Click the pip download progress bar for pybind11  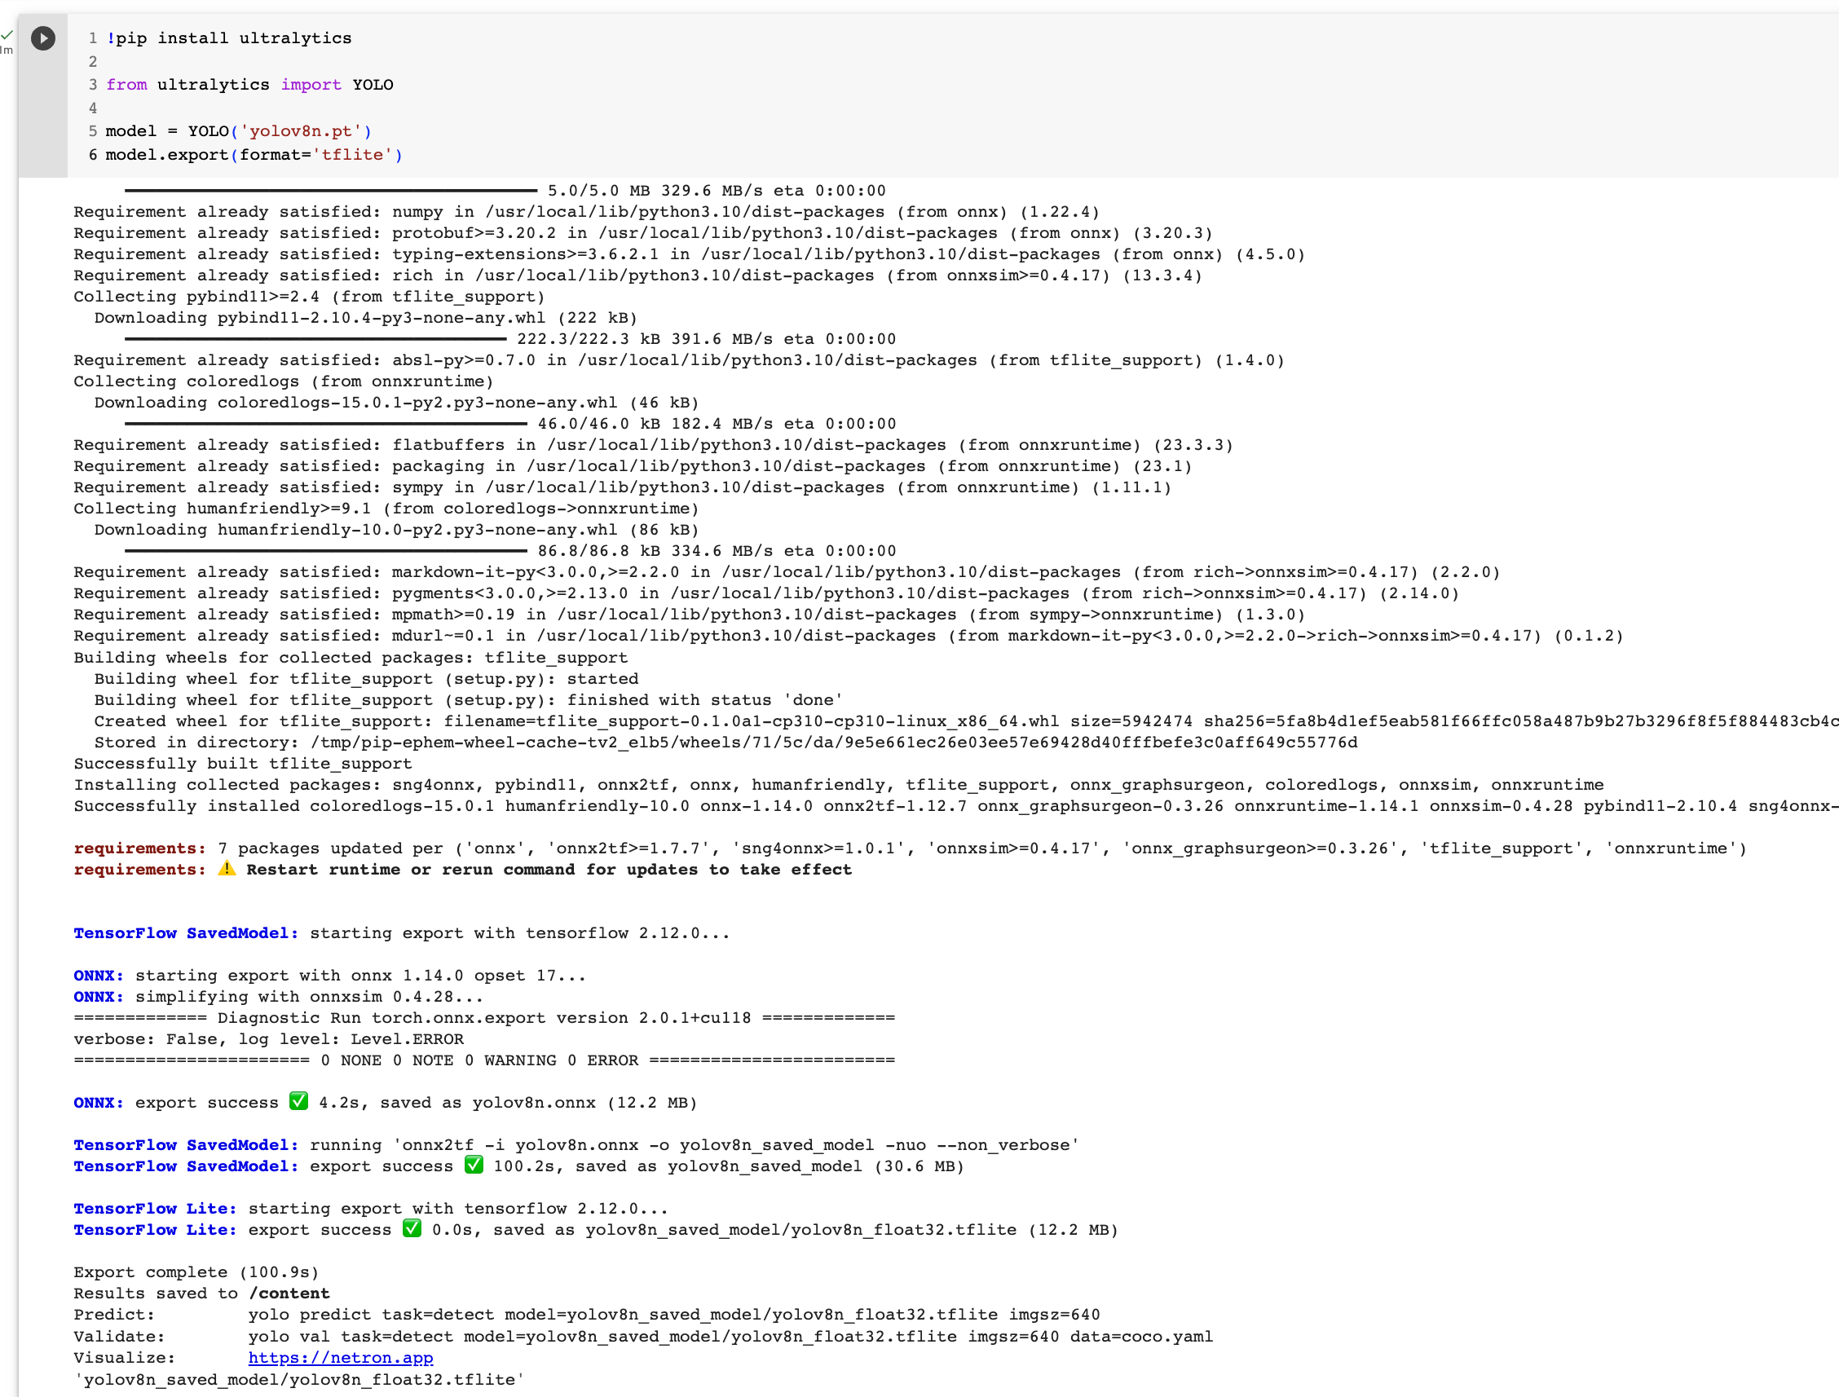tap(316, 338)
